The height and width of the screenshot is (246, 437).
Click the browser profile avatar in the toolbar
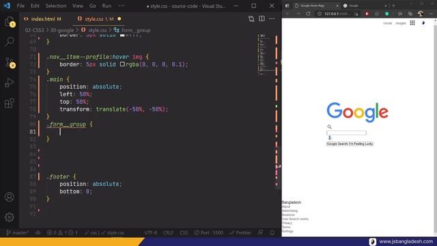[x=421, y=14]
